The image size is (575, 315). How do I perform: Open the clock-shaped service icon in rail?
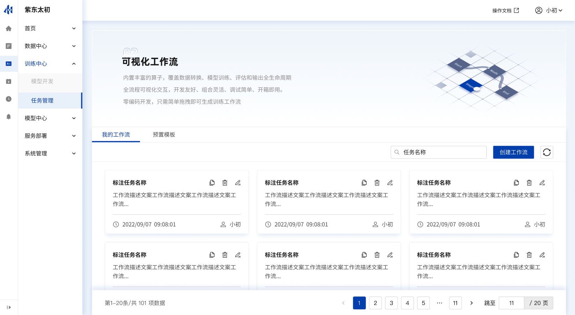9,99
